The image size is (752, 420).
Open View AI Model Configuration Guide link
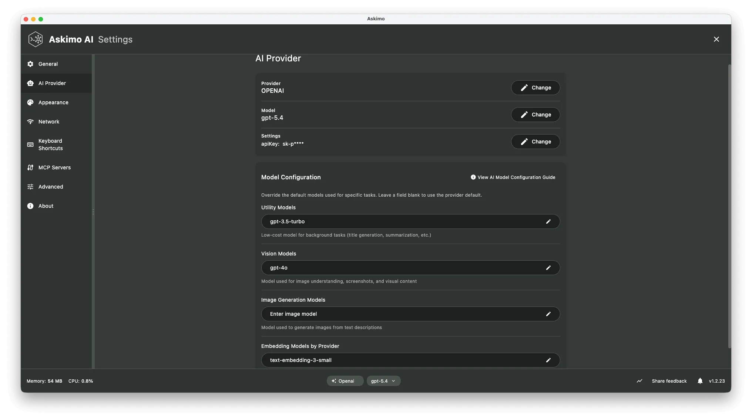(513, 177)
